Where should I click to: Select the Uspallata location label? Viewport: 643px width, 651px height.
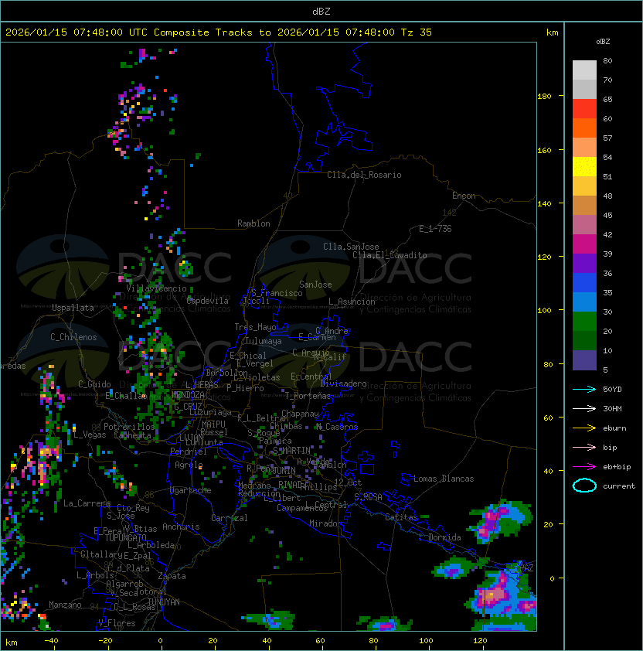click(x=73, y=308)
